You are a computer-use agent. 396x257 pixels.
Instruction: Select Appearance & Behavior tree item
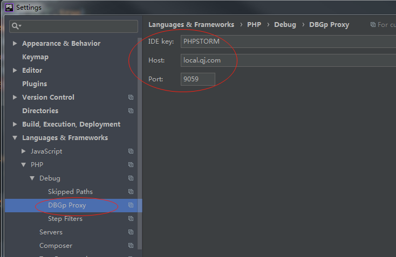click(x=62, y=44)
